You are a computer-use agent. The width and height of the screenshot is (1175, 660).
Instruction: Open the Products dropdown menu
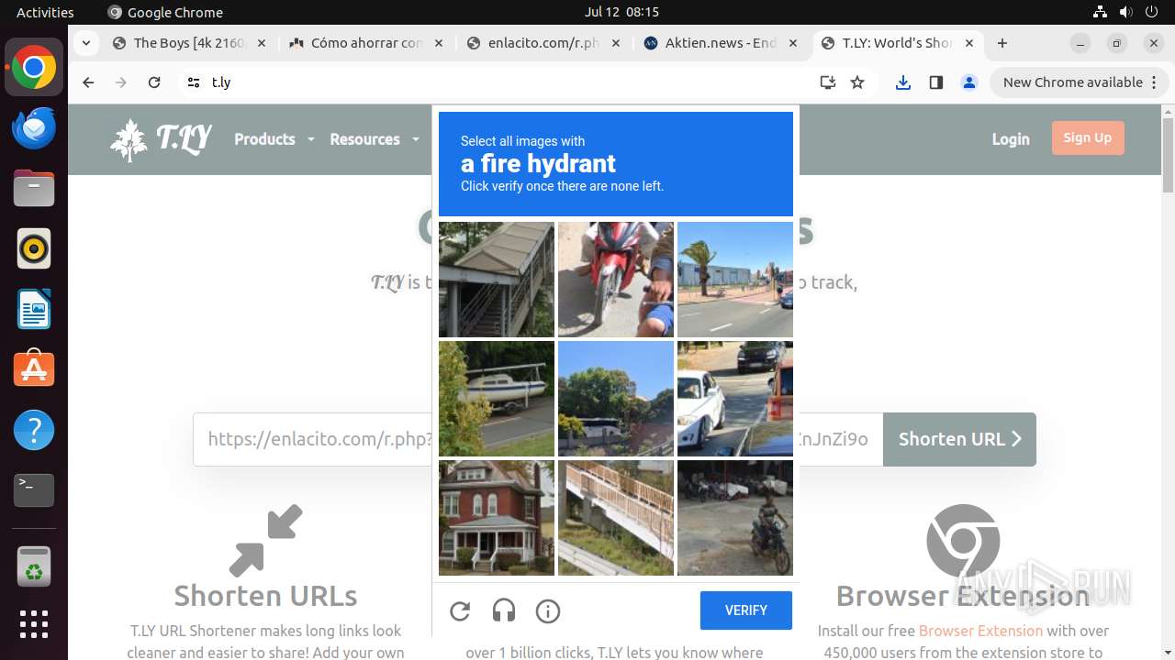point(274,139)
